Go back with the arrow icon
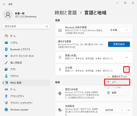This screenshot has height=116, width=137. (x=4, y=4)
